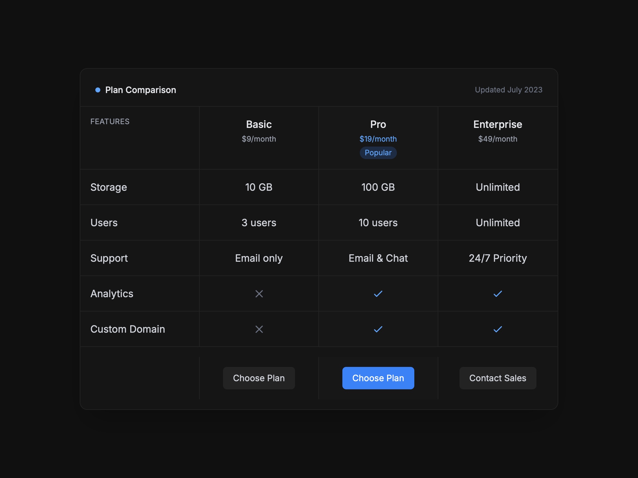Click Choose Plan under the Pro column

pyautogui.click(x=378, y=378)
